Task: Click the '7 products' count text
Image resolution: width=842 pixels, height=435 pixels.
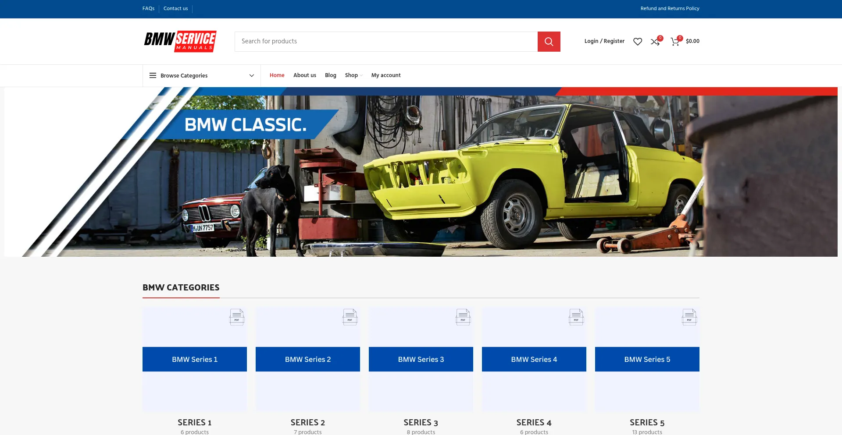Action: [308, 432]
